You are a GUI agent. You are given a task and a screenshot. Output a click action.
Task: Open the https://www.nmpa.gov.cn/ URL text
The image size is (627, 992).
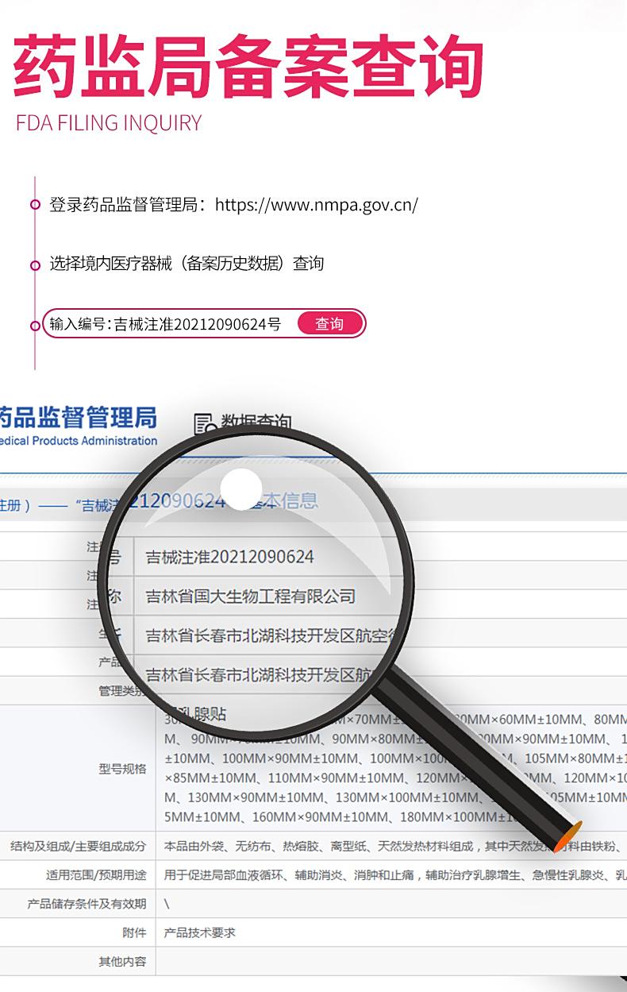[316, 204]
